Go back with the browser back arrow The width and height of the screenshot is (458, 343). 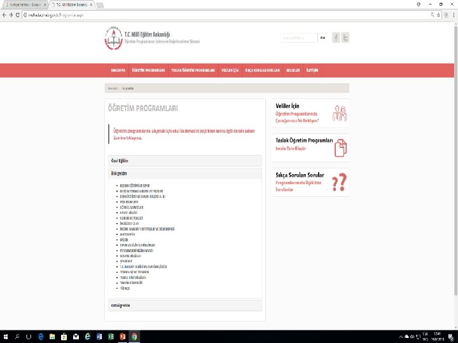pos(4,15)
